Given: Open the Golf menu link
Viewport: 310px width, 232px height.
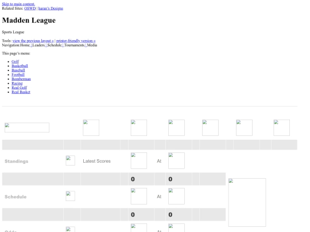Looking at the screenshot, I should (x=15, y=61).
